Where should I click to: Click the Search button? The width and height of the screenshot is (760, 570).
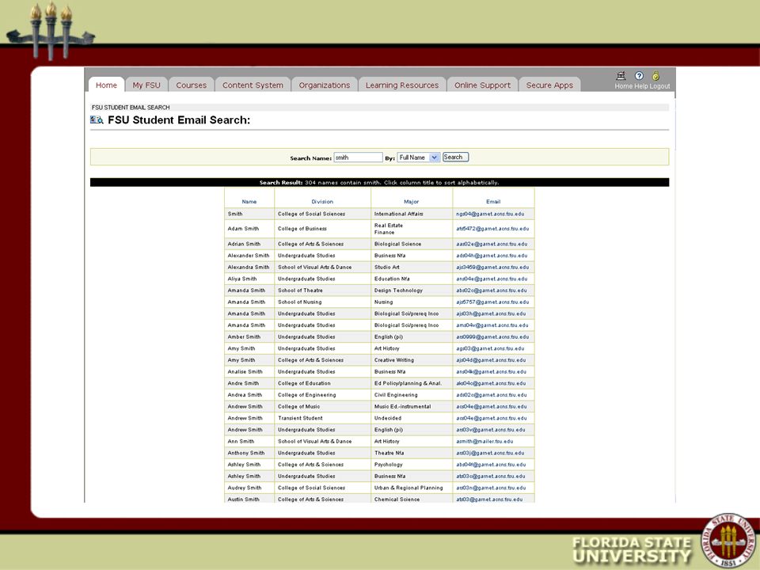click(456, 157)
